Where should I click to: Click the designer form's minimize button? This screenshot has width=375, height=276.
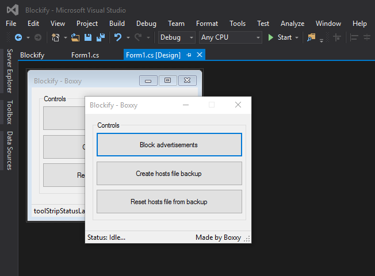(x=148, y=80)
